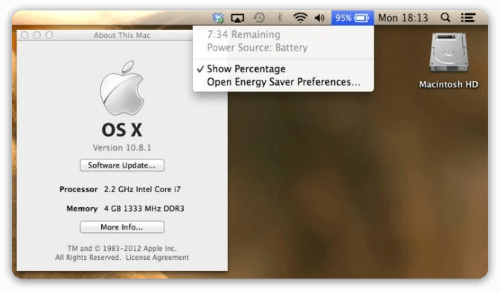This screenshot has height=292, width=500.
Task: Click the Macintosh HD label
Action: click(449, 85)
